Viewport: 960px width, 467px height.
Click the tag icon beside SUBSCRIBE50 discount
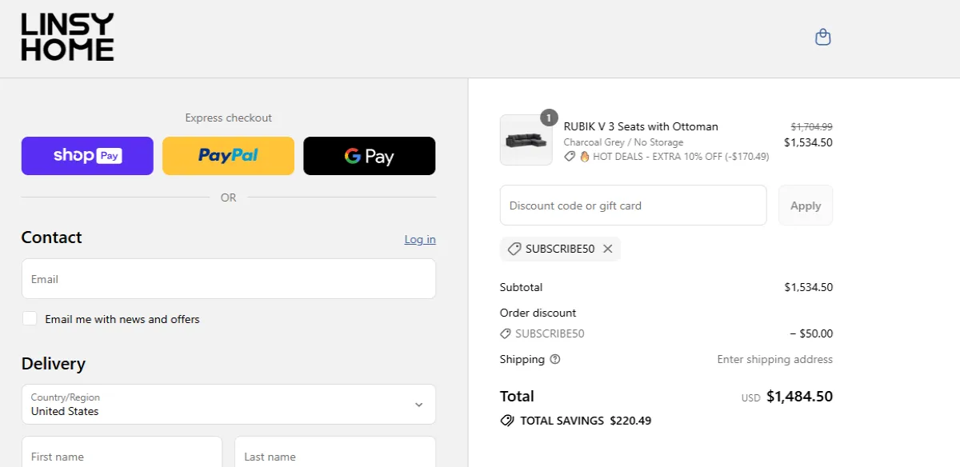[x=514, y=249]
